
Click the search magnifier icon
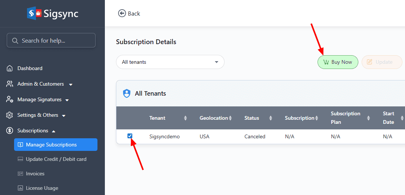point(15,41)
